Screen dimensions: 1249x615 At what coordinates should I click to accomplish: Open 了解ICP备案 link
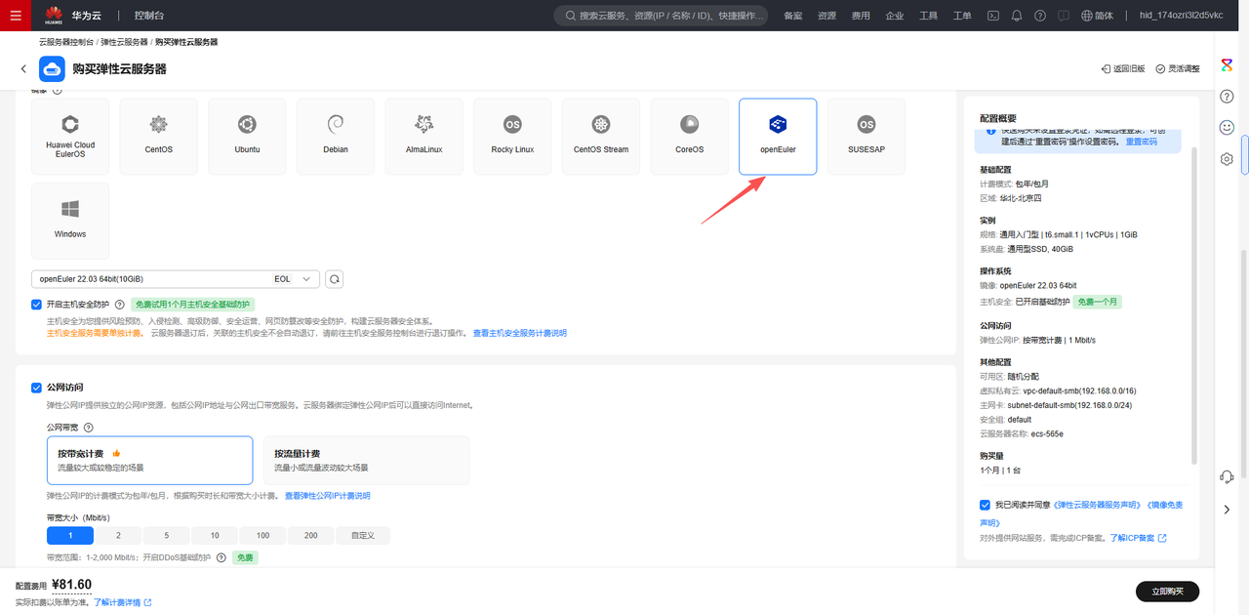[x=1138, y=538]
